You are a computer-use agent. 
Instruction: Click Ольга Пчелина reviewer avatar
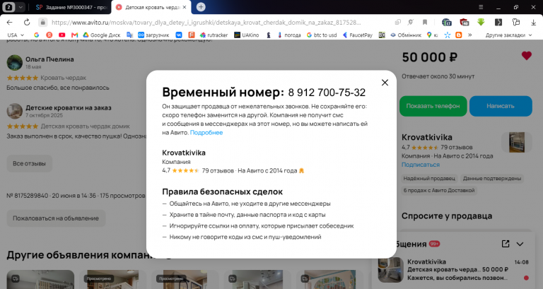15,63
